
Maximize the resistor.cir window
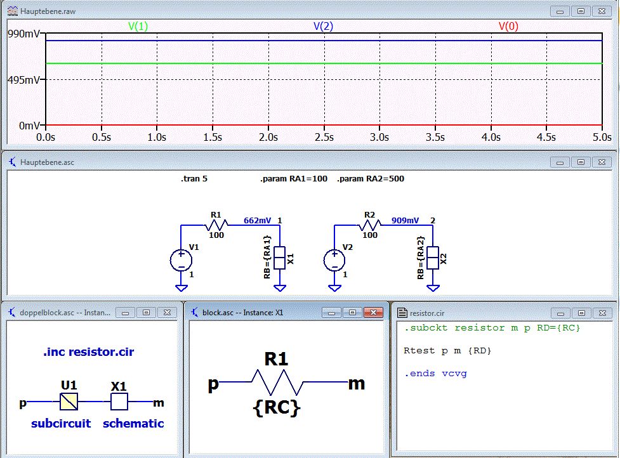[x=581, y=313]
